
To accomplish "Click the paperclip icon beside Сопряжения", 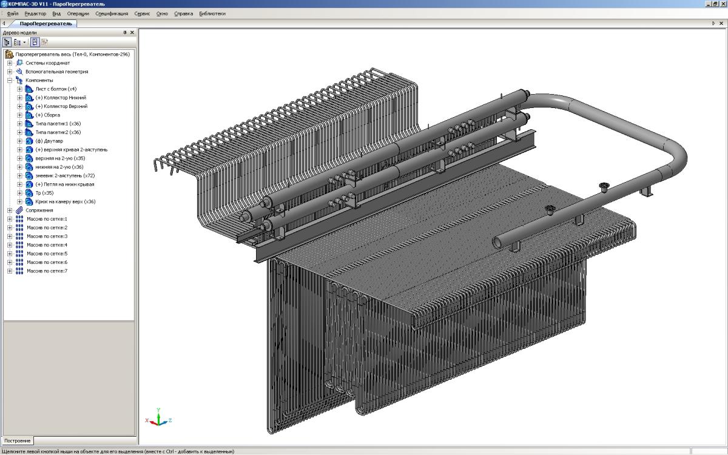I will coord(19,211).
